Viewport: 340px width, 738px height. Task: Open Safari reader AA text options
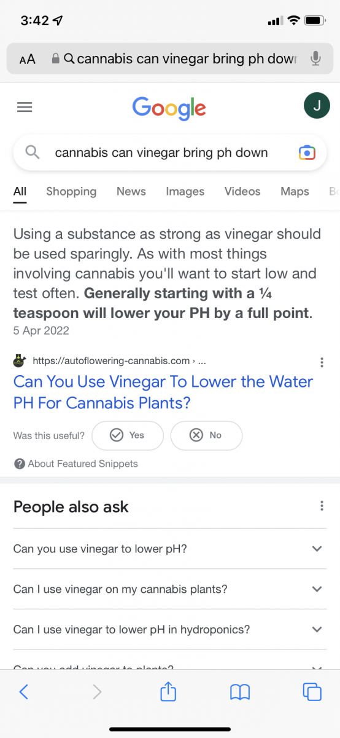pos(28,59)
